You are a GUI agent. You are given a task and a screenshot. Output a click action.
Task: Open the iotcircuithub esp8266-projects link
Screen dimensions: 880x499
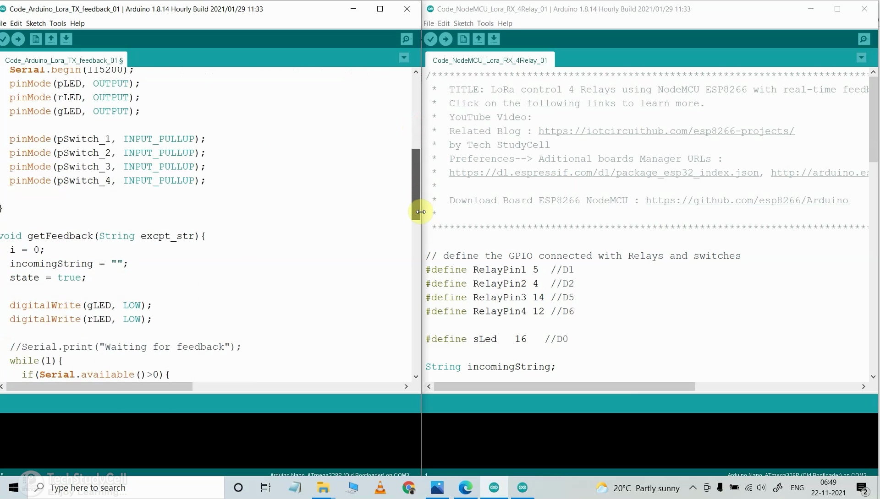(666, 131)
